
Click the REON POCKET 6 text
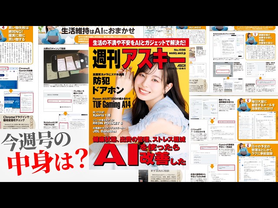click(x=107, y=123)
